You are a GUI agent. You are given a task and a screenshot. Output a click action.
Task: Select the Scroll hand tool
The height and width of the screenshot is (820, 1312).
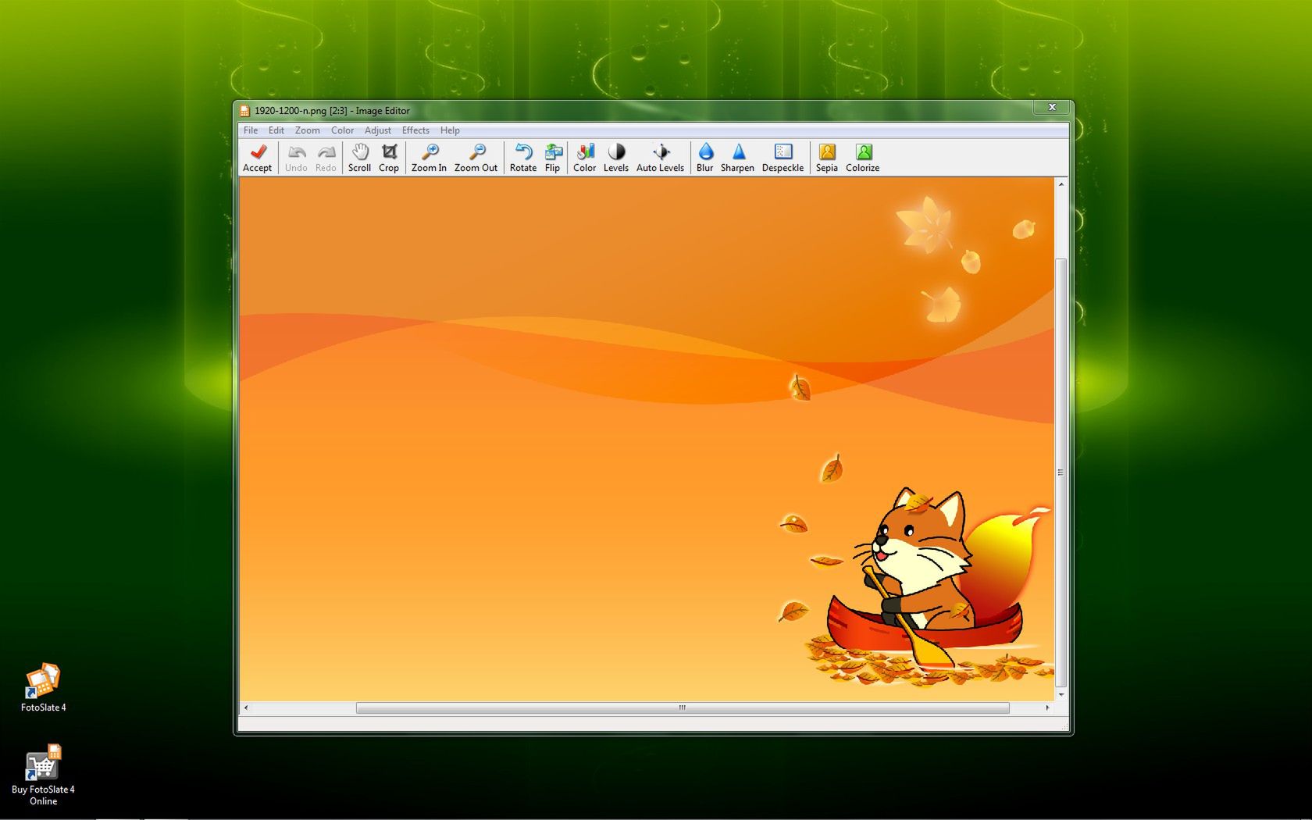(x=359, y=157)
